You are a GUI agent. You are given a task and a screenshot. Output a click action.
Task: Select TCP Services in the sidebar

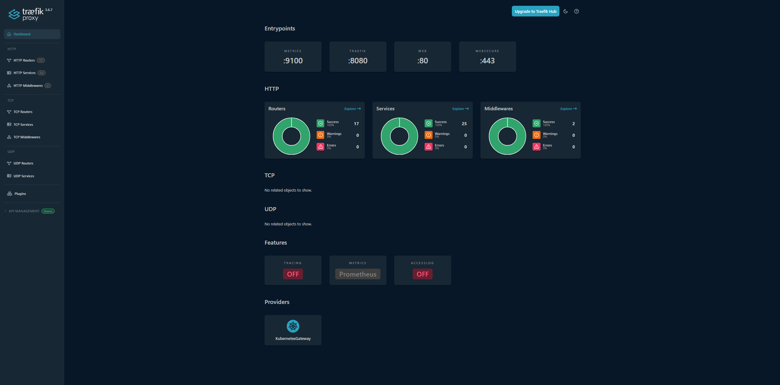tap(23, 124)
